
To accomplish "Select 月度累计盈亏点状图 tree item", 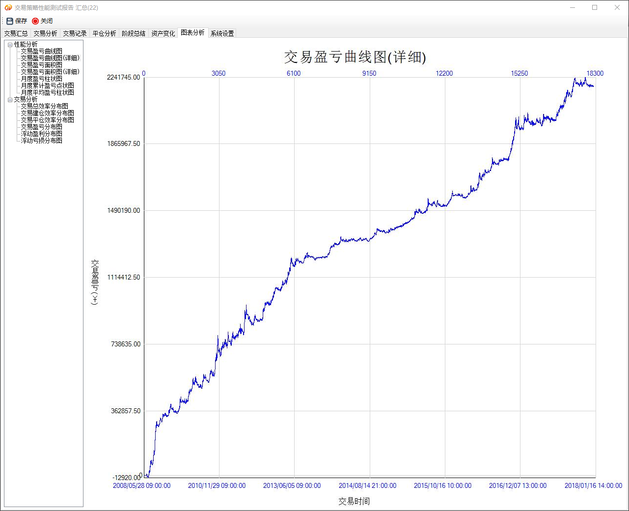I will 47,85.
